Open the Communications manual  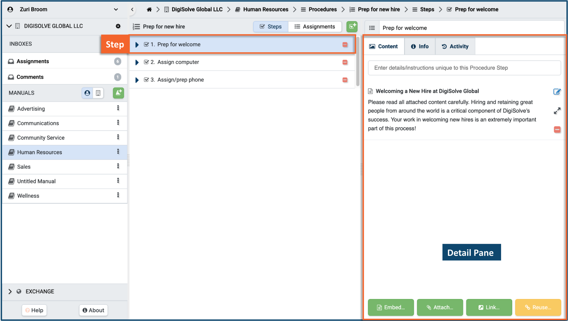tap(38, 123)
